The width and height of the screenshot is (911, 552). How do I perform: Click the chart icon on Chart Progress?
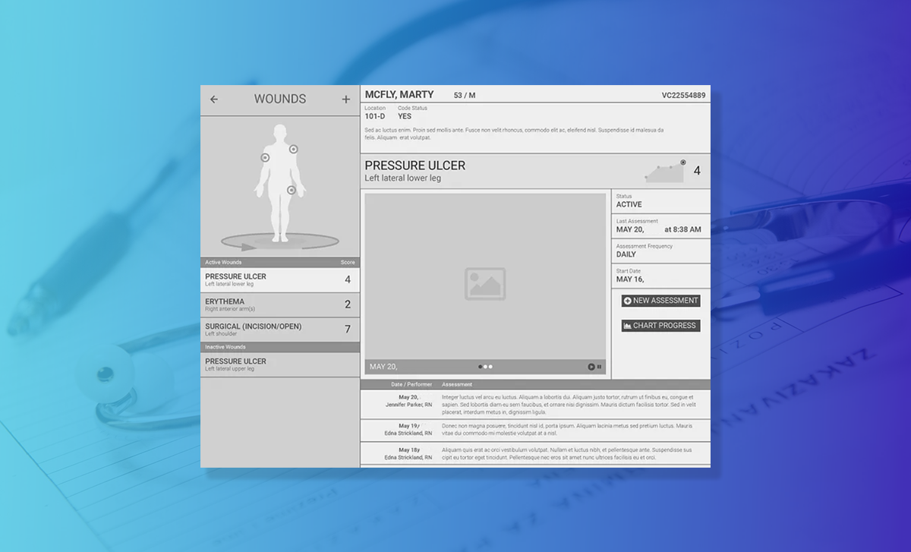click(x=628, y=326)
